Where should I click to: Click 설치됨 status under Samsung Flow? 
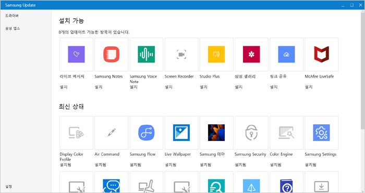click(136, 165)
